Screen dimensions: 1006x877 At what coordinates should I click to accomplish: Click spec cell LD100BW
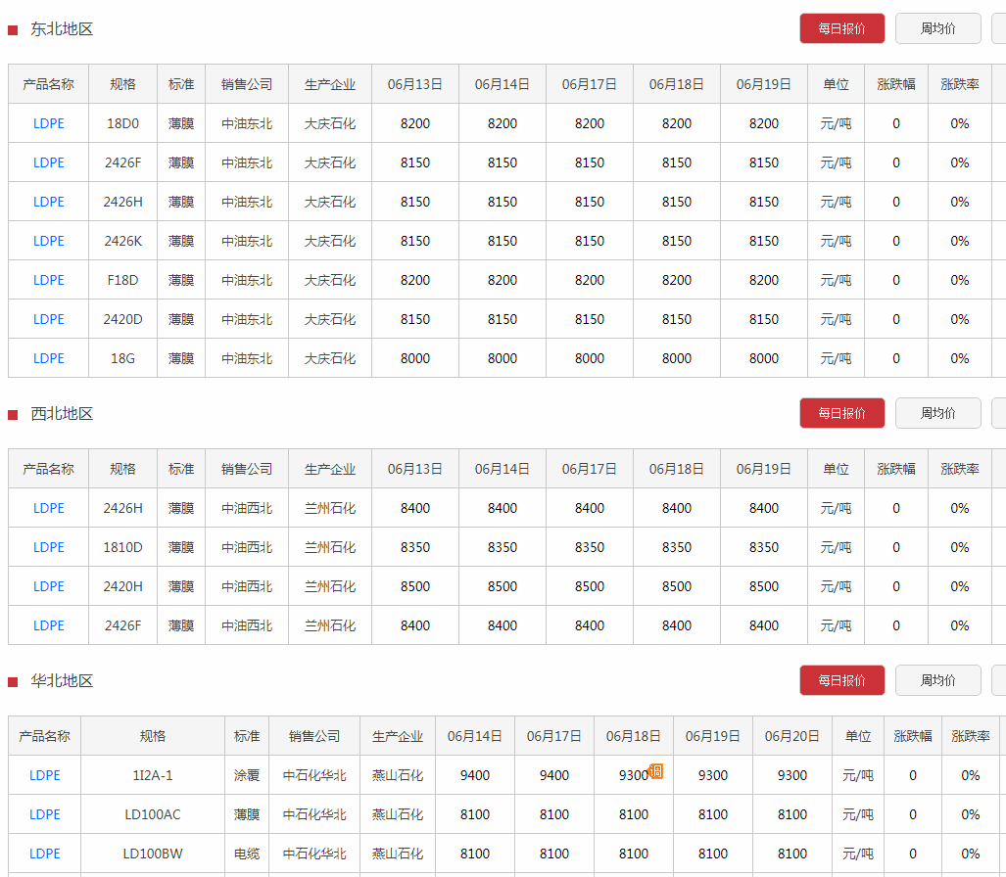[x=153, y=854]
